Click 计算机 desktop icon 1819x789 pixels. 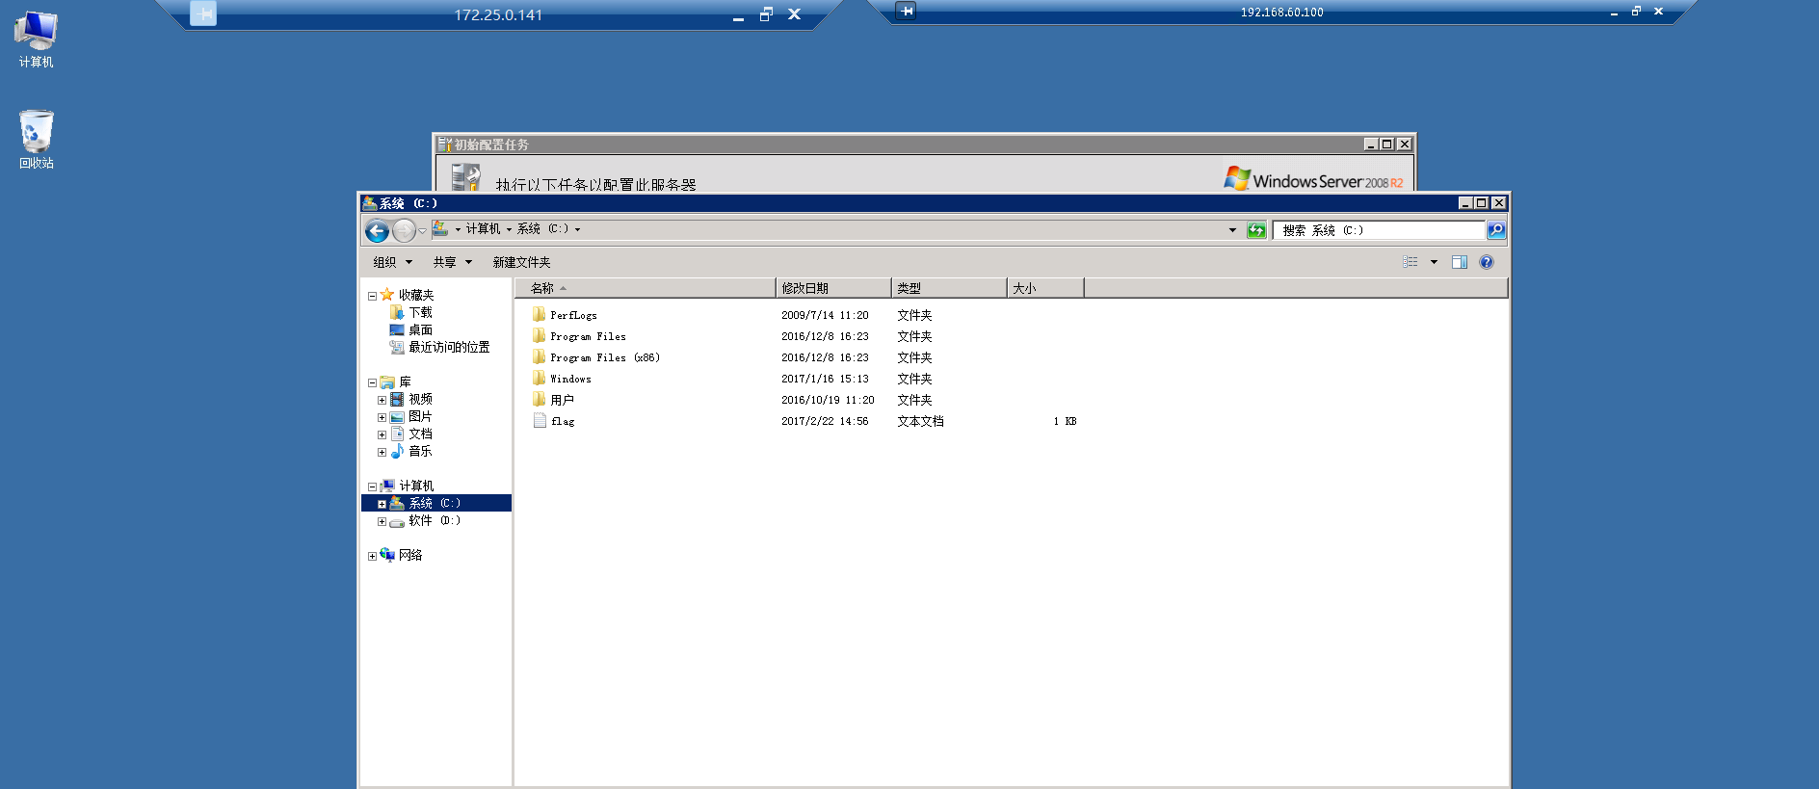37,39
